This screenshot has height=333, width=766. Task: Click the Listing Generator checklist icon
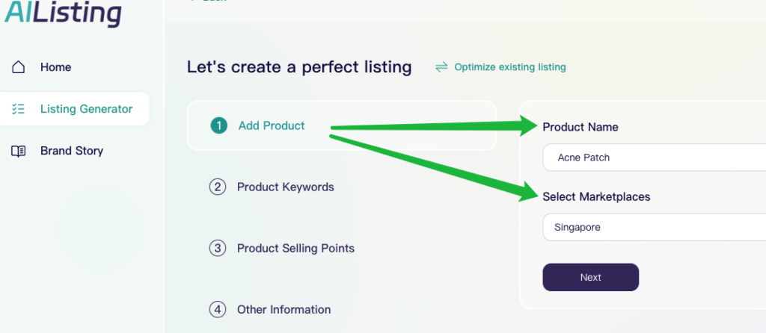coord(19,109)
